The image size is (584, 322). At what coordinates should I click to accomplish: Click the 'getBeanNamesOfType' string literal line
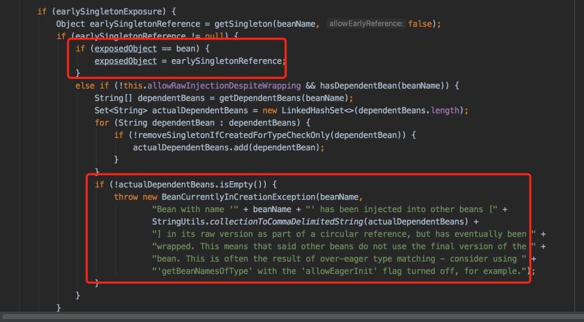pyautogui.click(x=341, y=271)
